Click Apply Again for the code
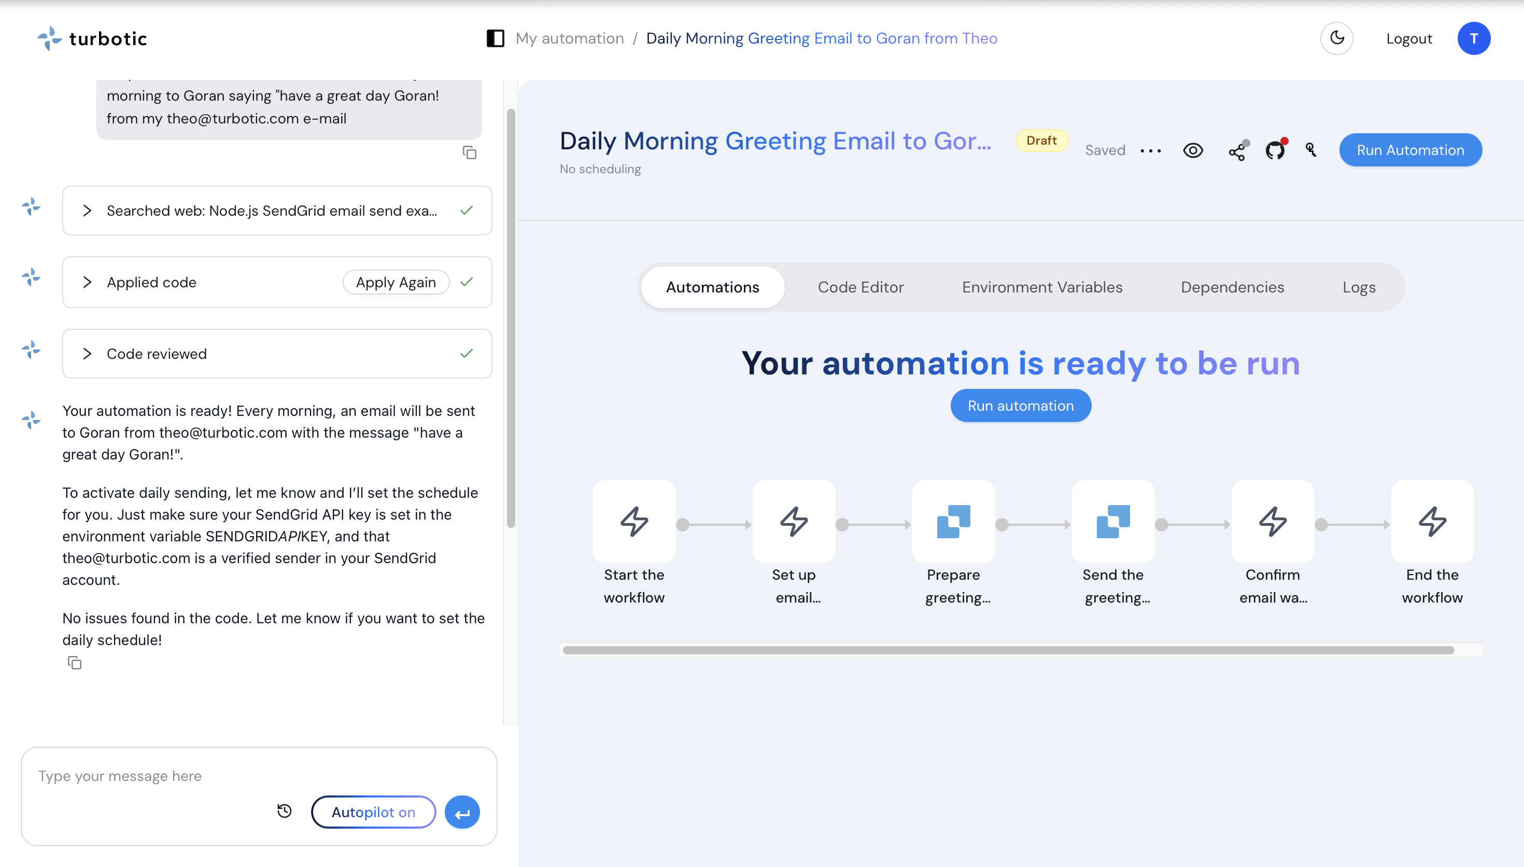This screenshot has height=867, width=1524. (395, 282)
